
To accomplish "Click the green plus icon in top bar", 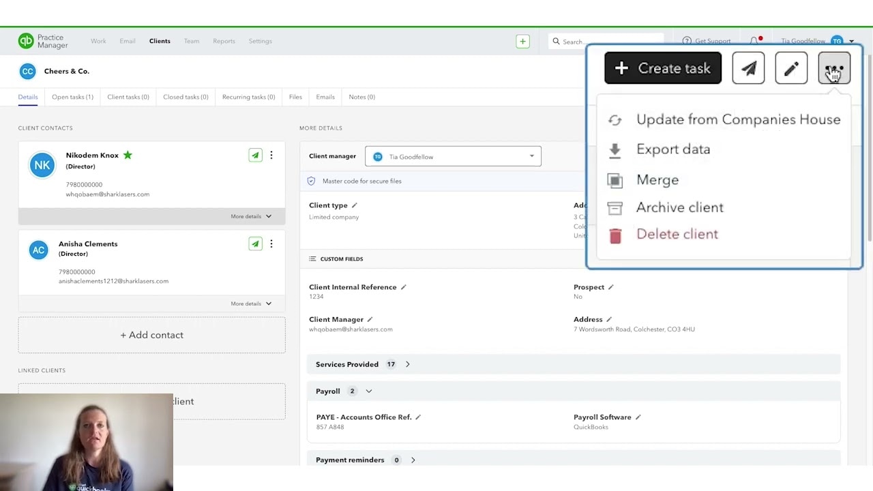I will pyautogui.click(x=522, y=42).
